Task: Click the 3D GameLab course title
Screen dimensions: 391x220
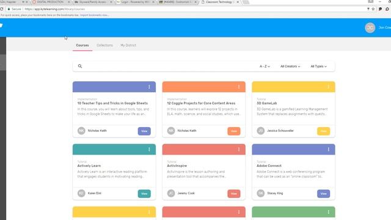Action: [267, 103]
